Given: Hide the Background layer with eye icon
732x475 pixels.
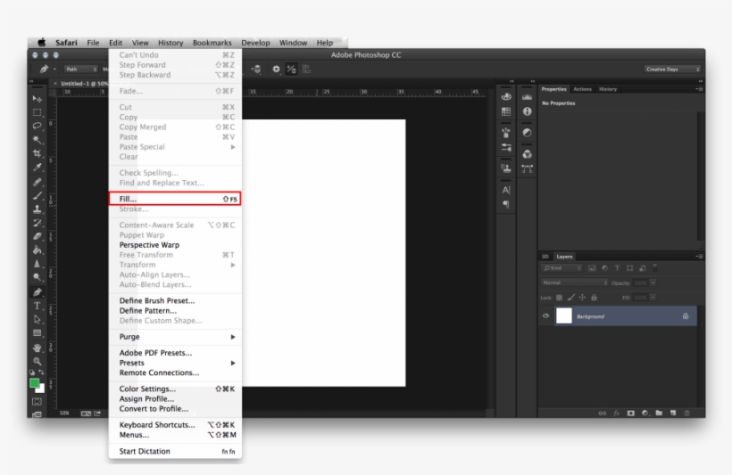Looking at the screenshot, I should pos(546,316).
